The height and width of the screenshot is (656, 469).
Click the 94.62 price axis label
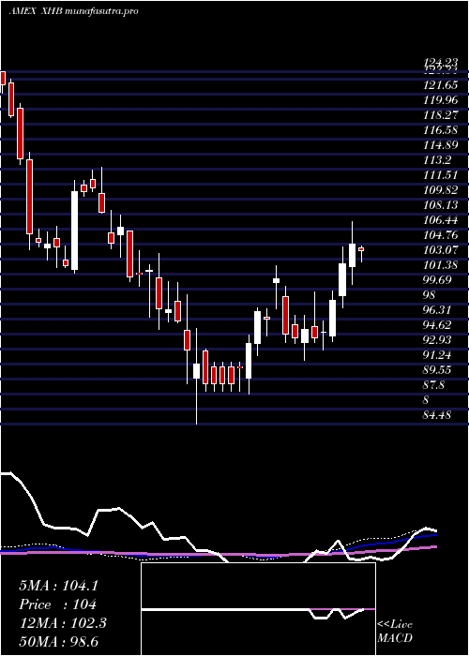[438, 324]
